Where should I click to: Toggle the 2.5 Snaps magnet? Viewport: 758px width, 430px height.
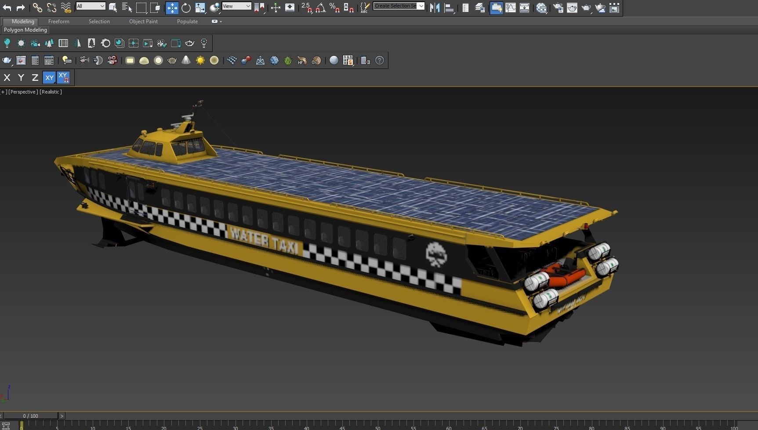coord(307,7)
